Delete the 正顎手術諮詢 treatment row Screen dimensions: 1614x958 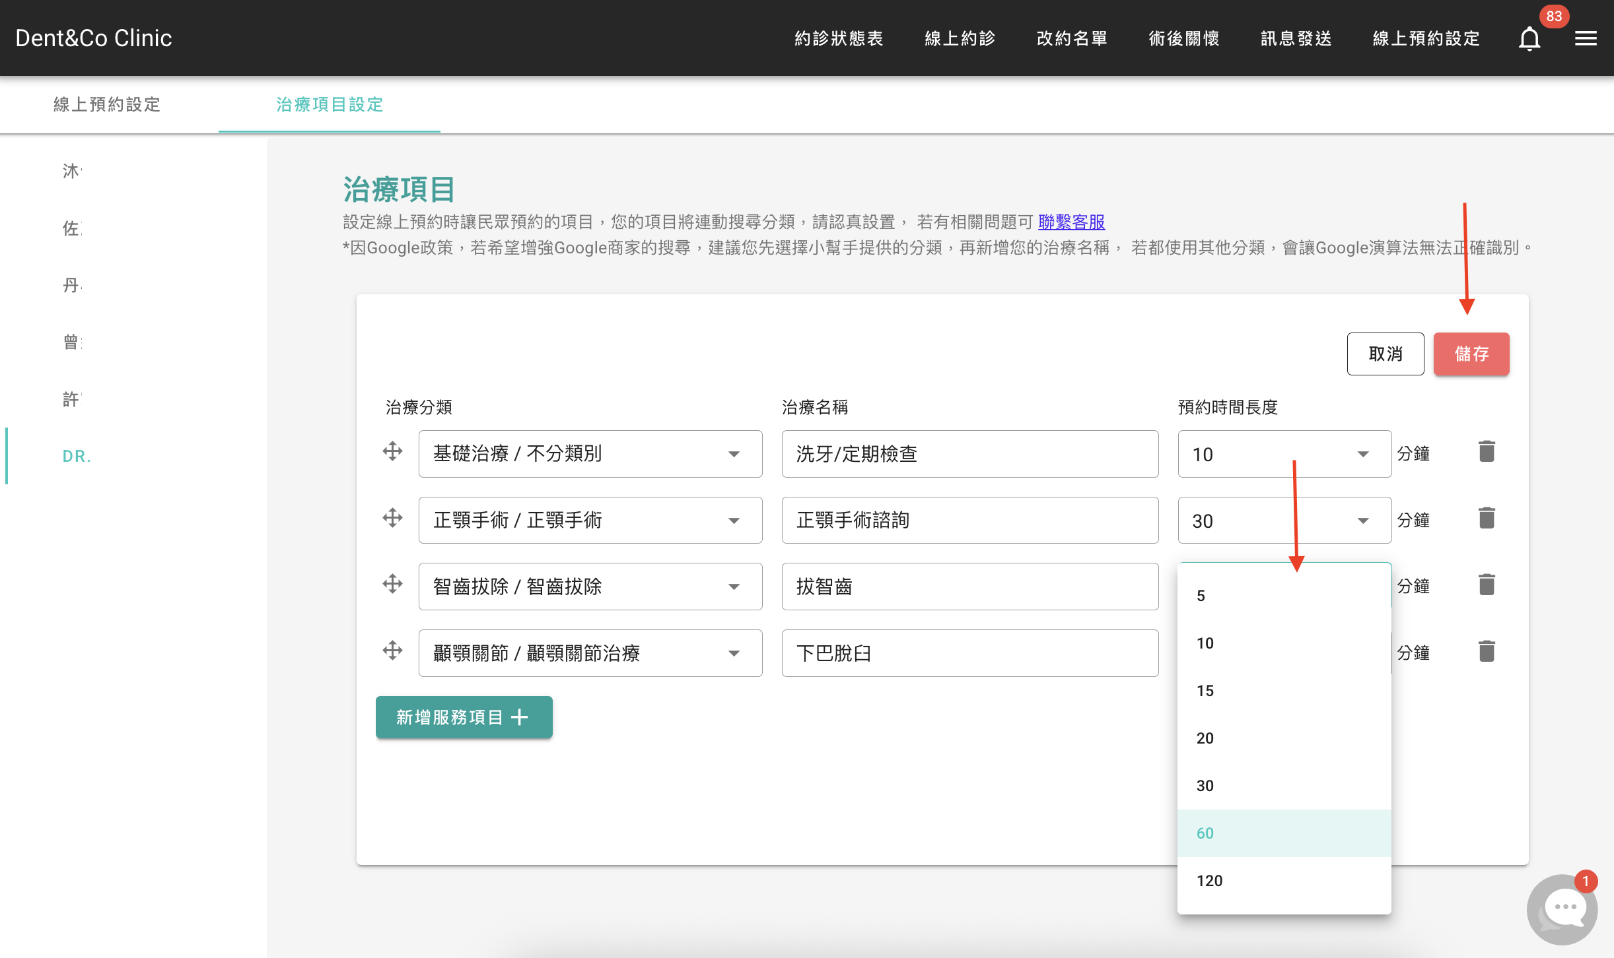tap(1487, 518)
